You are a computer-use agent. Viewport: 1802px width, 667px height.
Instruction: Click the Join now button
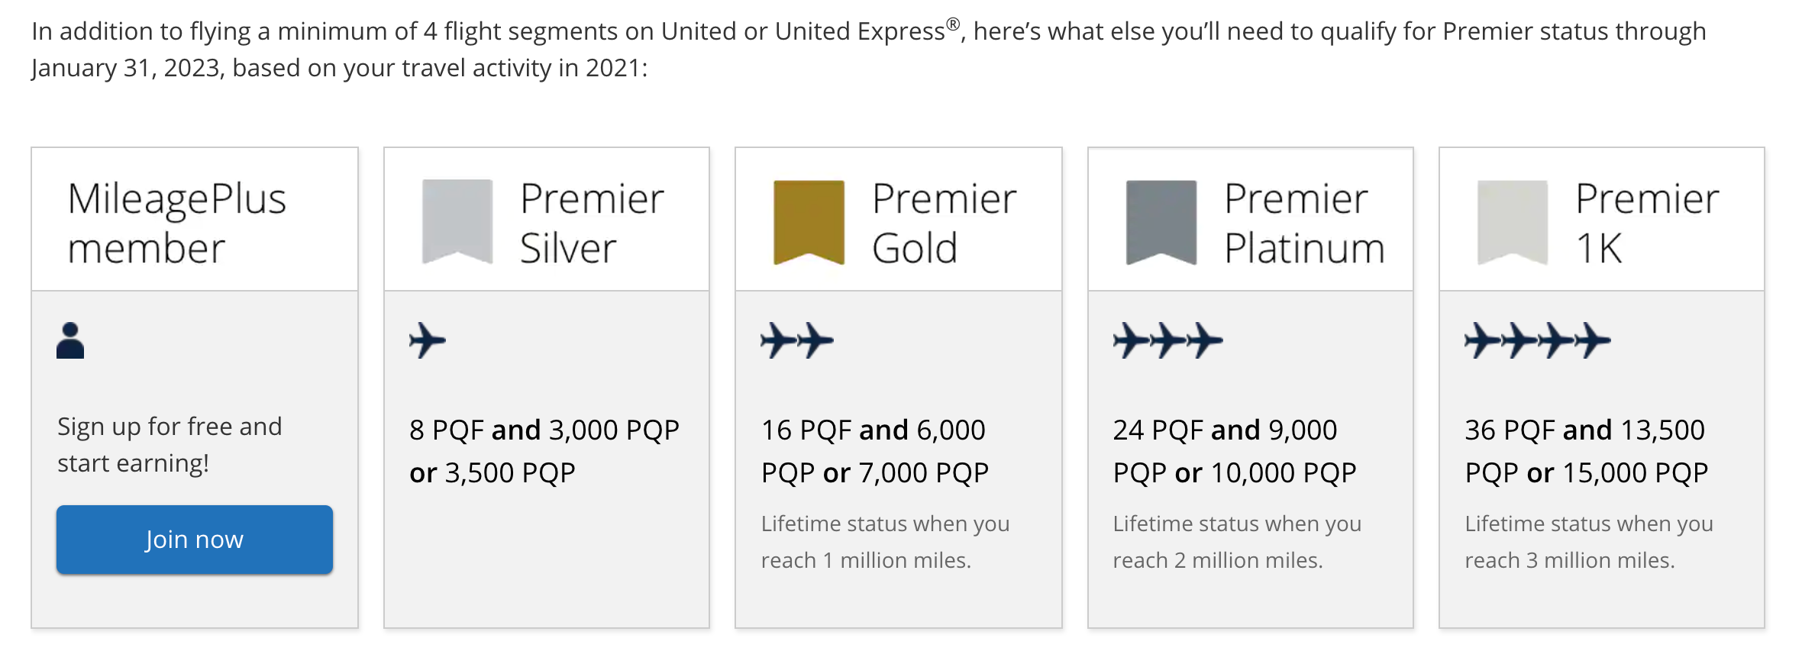pyautogui.click(x=194, y=540)
